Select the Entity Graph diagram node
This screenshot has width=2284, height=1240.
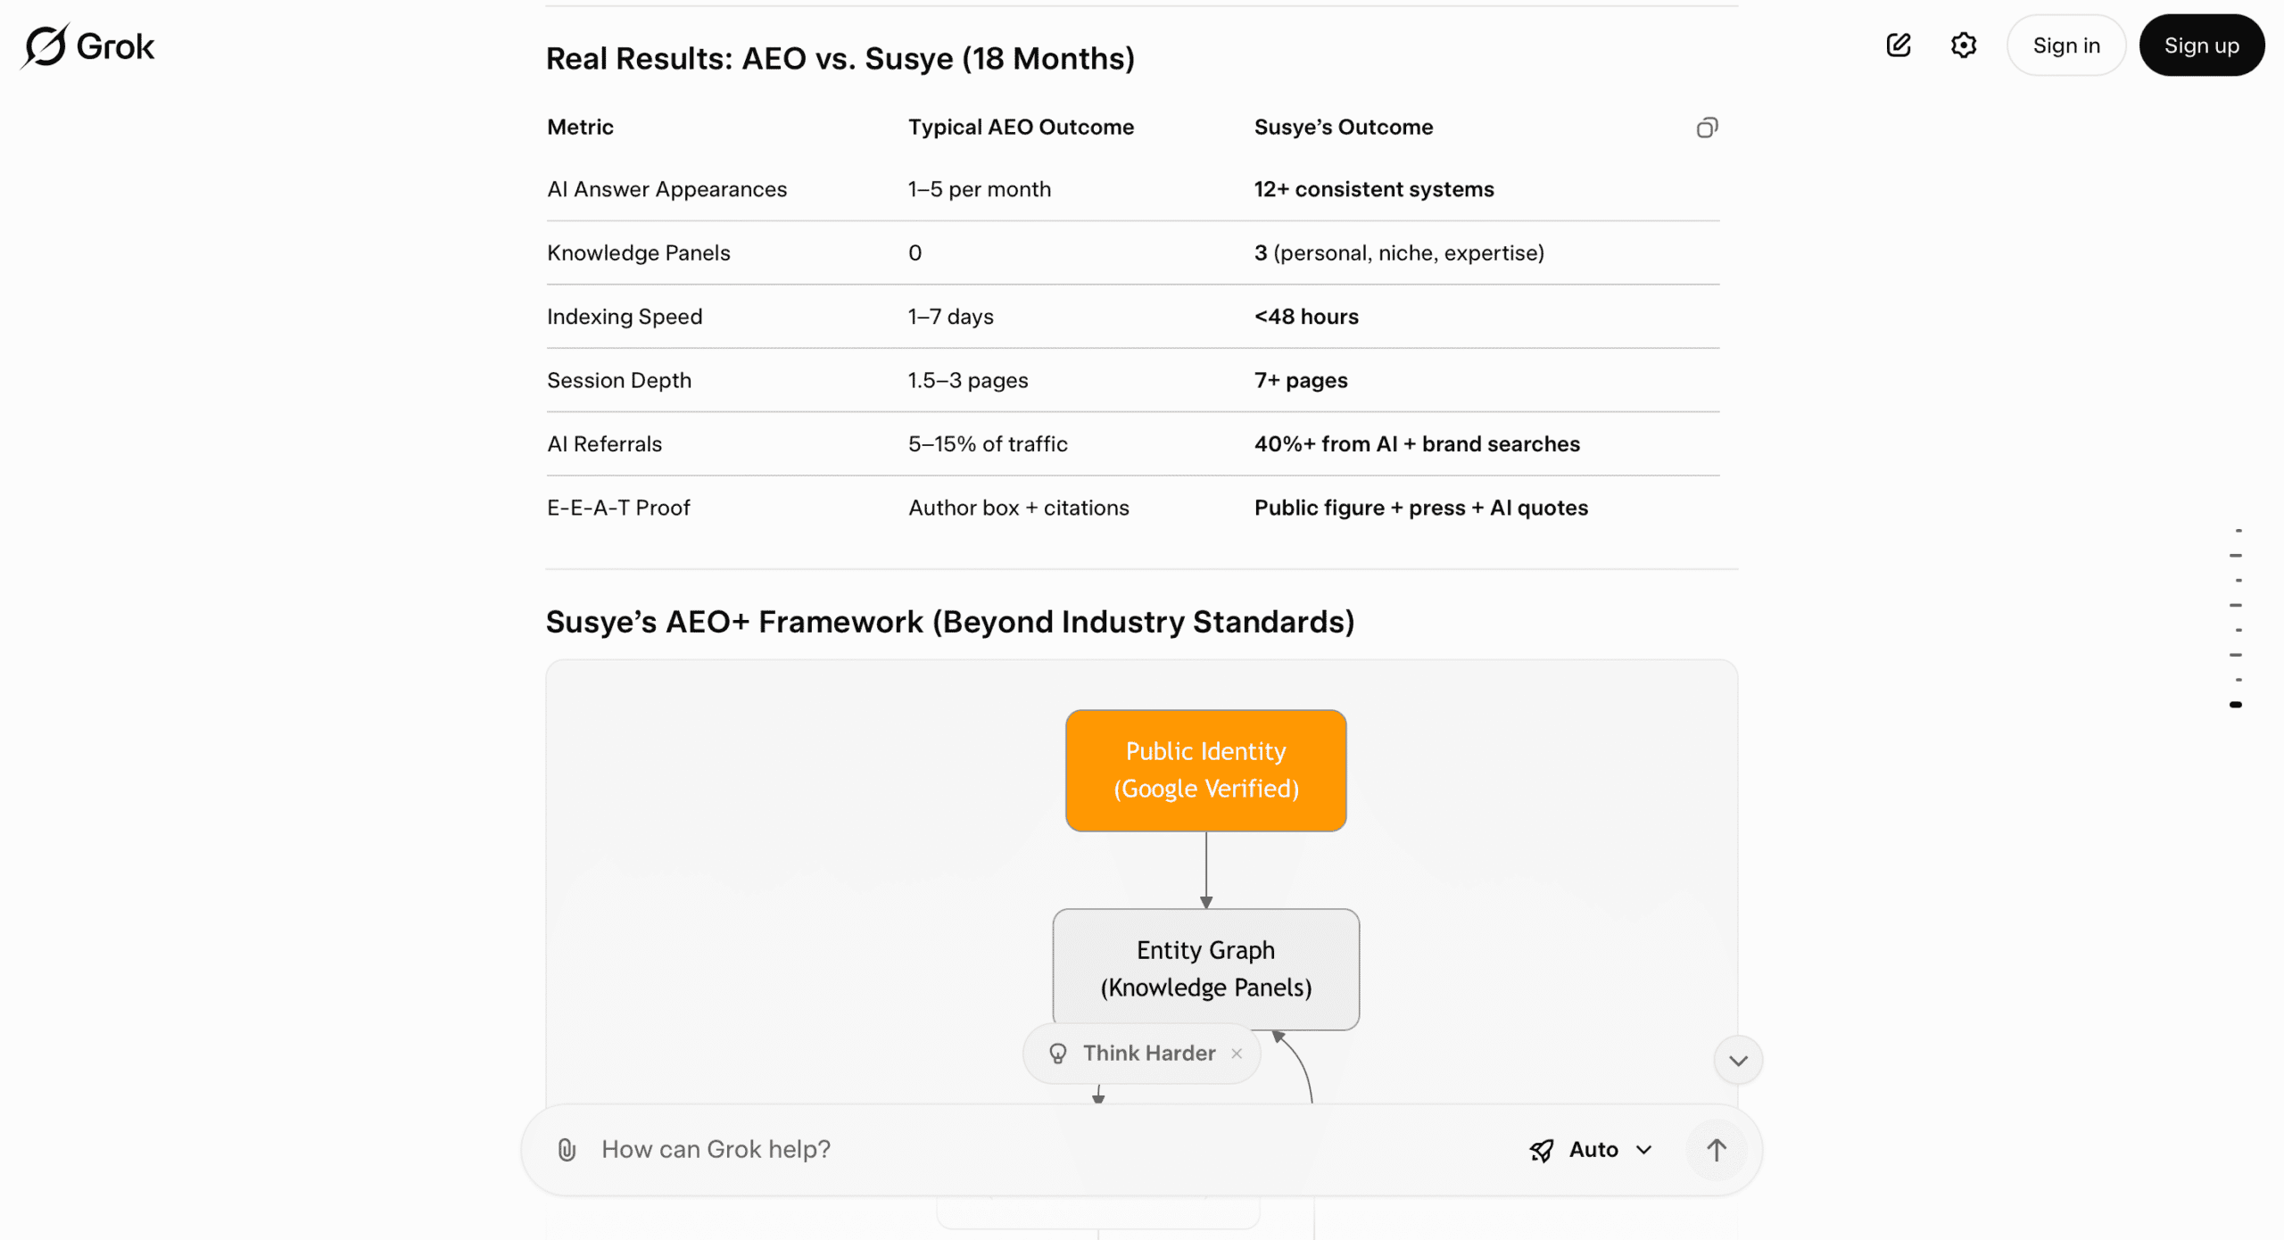tap(1205, 969)
